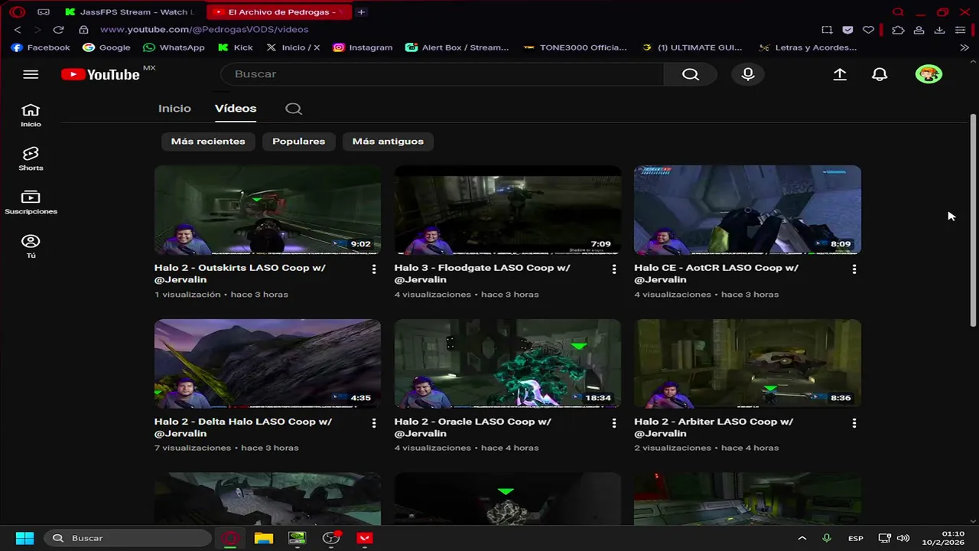Open options for Halo 2 Arbiter video

pyautogui.click(x=854, y=423)
